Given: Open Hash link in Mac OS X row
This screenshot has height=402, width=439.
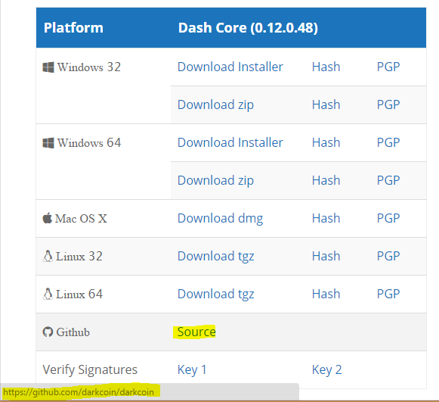Looking at the screenshot, I should [326, 219].
